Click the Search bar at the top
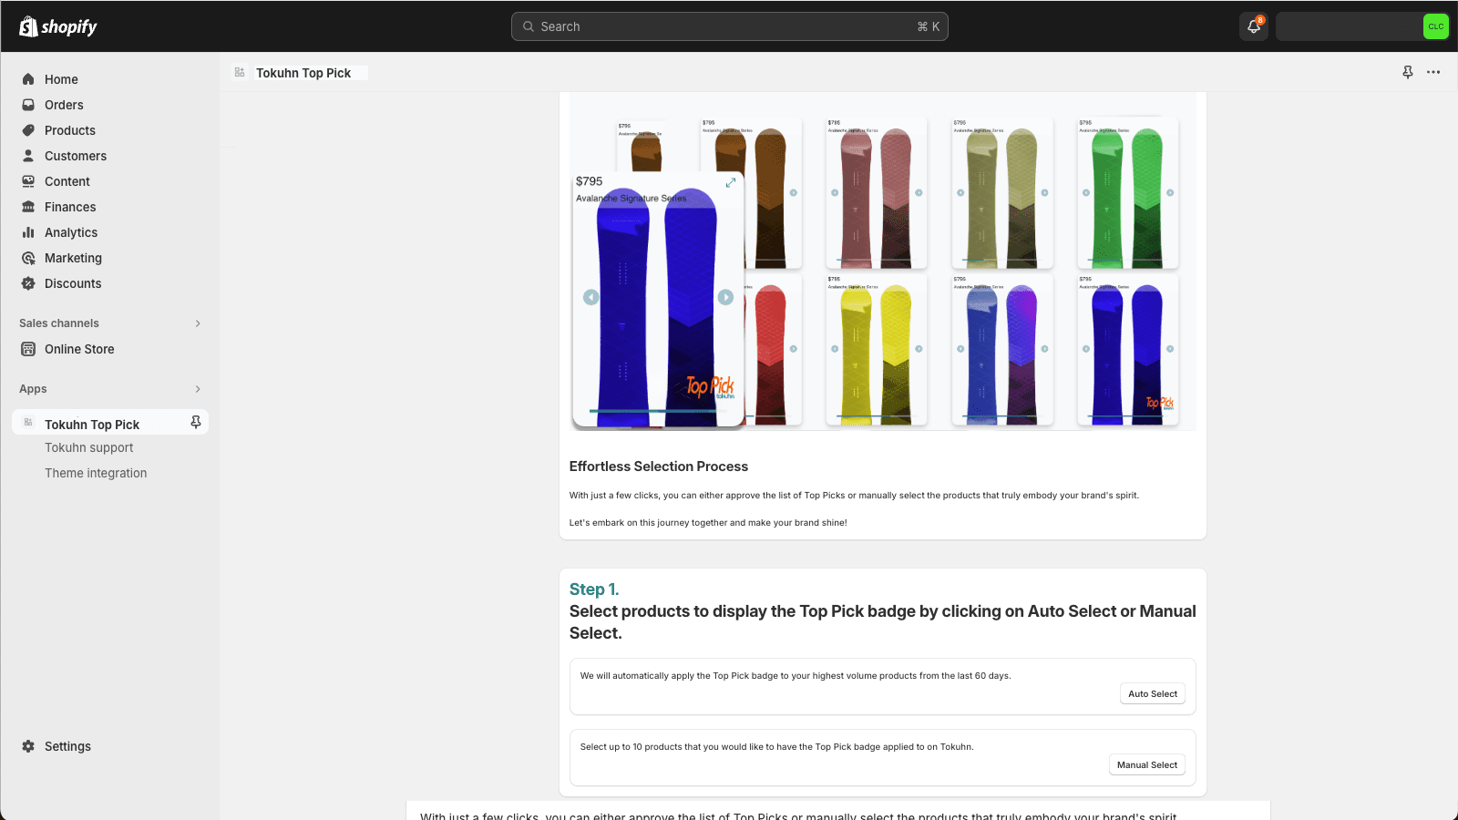Screen dimensions: 1458x820 pyautogui.click(x=729, y=26)
